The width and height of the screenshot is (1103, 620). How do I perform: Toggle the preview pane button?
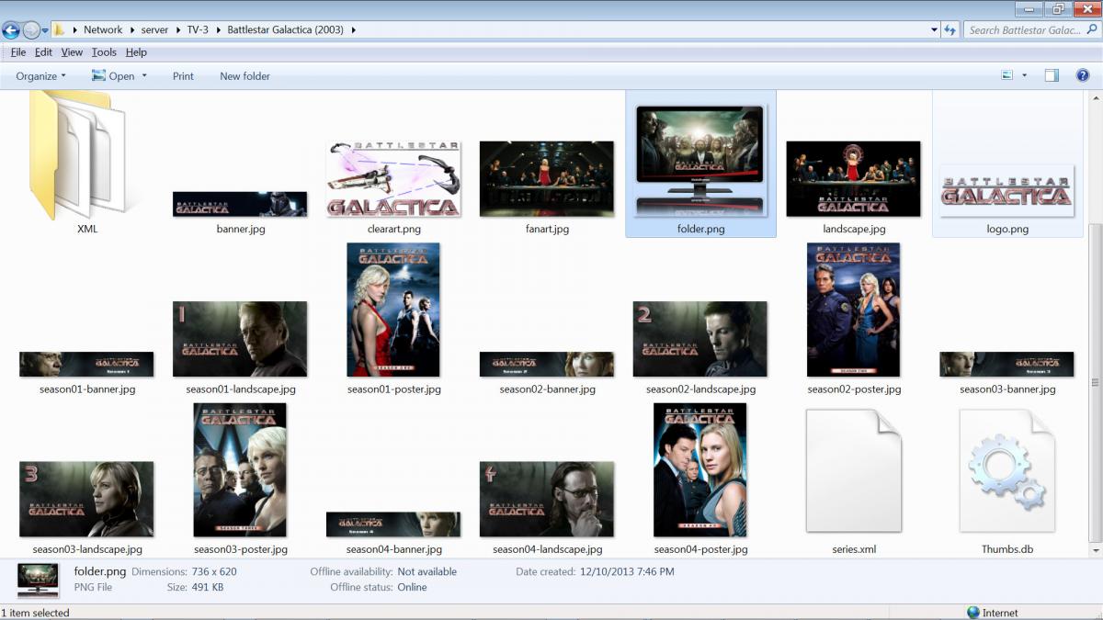point(1052,75)
